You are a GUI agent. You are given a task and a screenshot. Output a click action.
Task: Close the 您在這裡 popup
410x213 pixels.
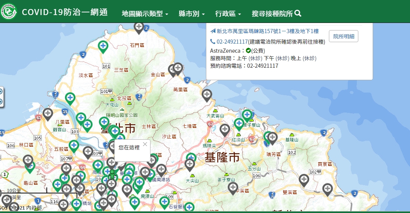(x=145, y=144)
